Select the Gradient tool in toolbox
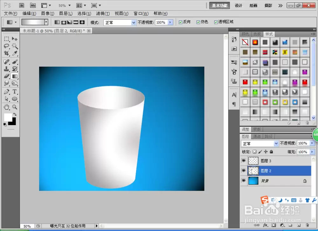318x231 pixels. point(15,76)
